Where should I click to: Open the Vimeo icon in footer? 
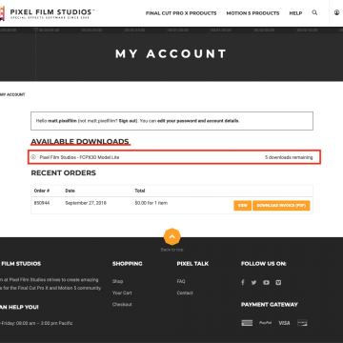tap(278, 282)
